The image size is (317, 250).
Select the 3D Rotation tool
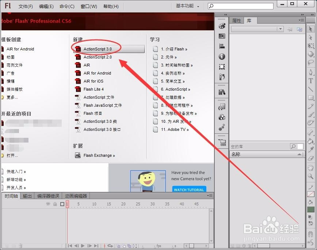pos(310,54)
